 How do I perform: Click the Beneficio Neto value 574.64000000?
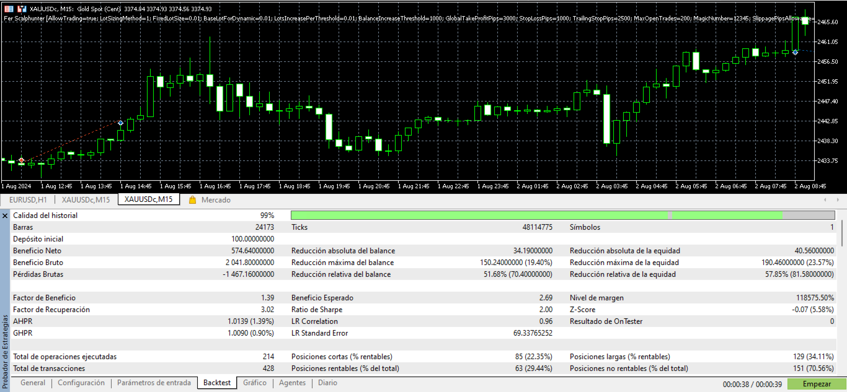click(252, 251)
